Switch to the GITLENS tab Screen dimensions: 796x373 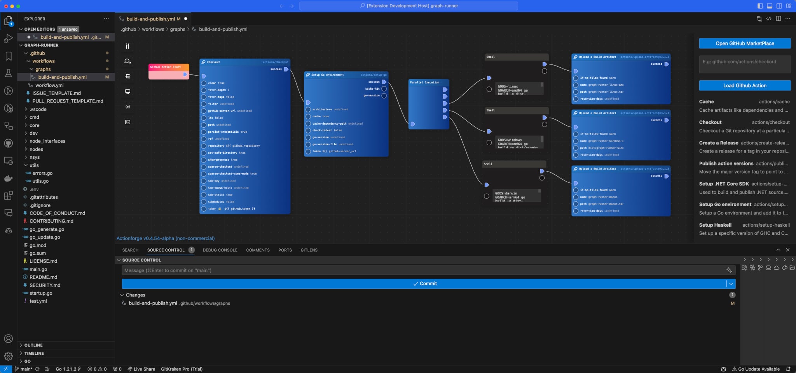coord(309,250)
